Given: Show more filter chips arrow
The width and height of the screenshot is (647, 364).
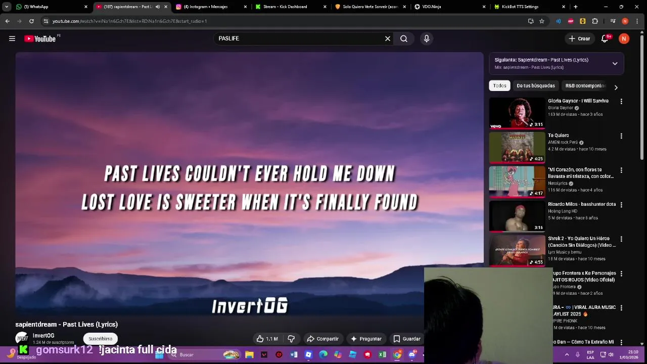Looking at the screenshot, I should click(x=616, y=87).
